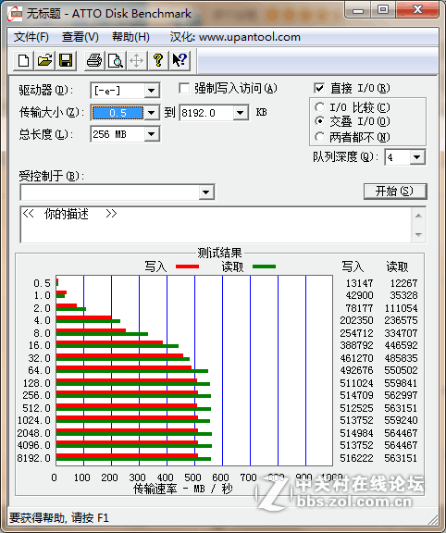Click the write value 13147 for 0.5 KB
Image resolution: width=446 pixels, height=533 pixels.
click(359, 283)
